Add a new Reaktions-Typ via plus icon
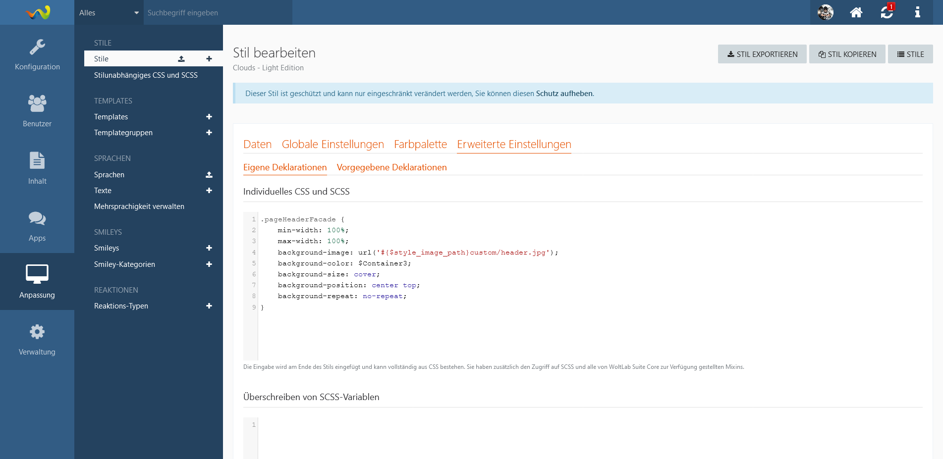 click(209, 306)
